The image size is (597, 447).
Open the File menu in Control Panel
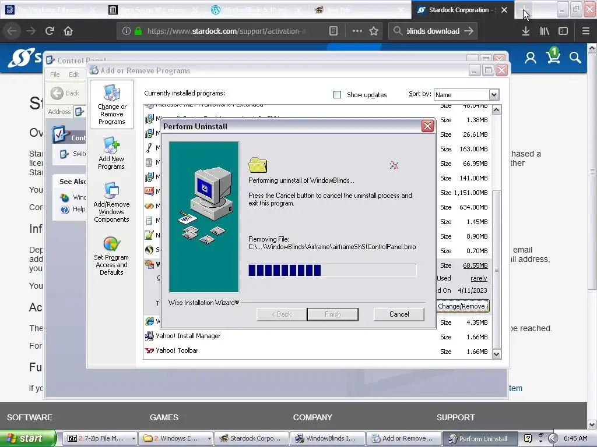(x=55, y=74)
